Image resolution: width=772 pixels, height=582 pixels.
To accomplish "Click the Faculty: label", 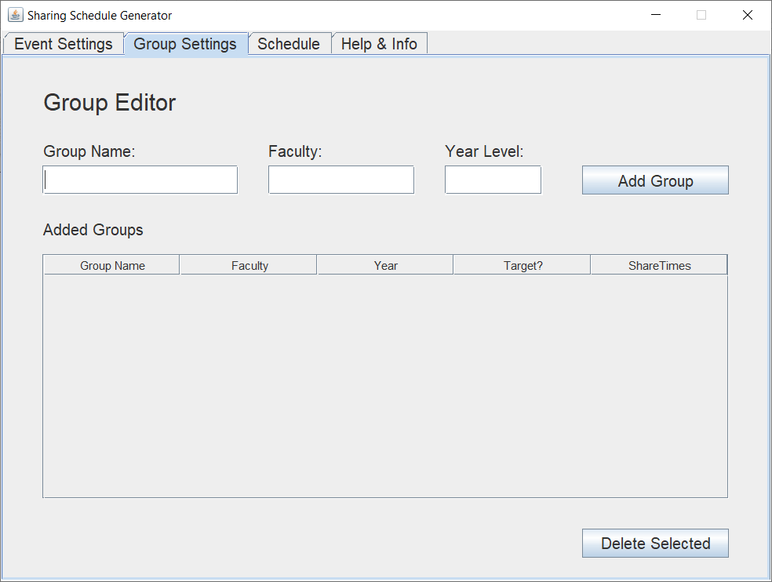I will coord(295,151).
